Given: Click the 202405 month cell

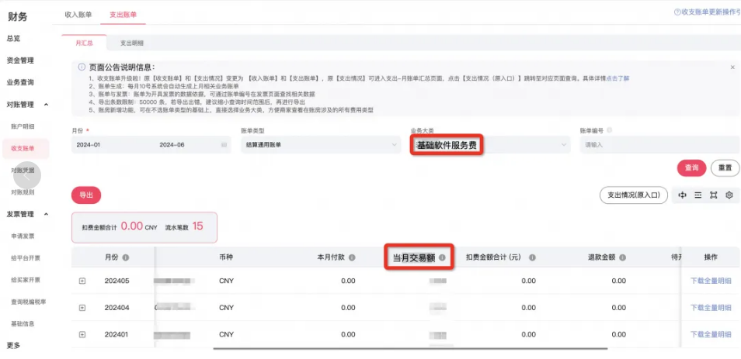Looking at the screenshot, I should pos(117,281).
